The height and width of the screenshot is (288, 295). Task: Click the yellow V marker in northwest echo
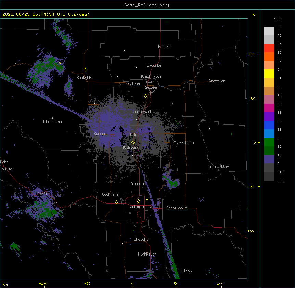pos(60,63)
